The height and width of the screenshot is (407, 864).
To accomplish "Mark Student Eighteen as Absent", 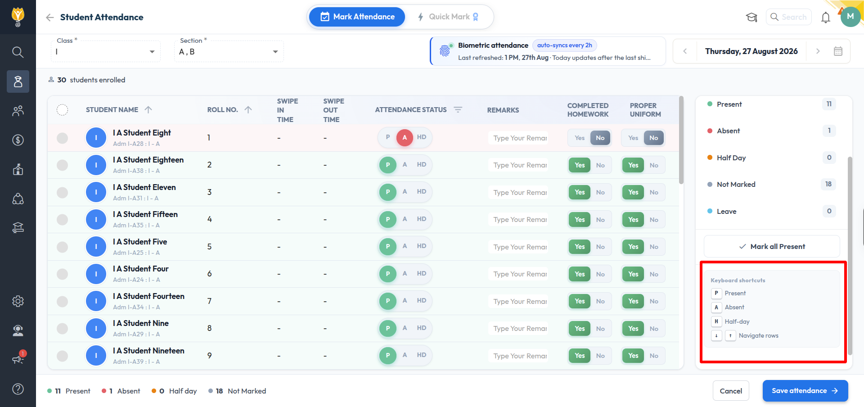I will pos(405,165).
